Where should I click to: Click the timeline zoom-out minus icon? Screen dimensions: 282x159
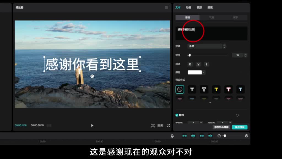pyautogui.click(x=219, y=136)
